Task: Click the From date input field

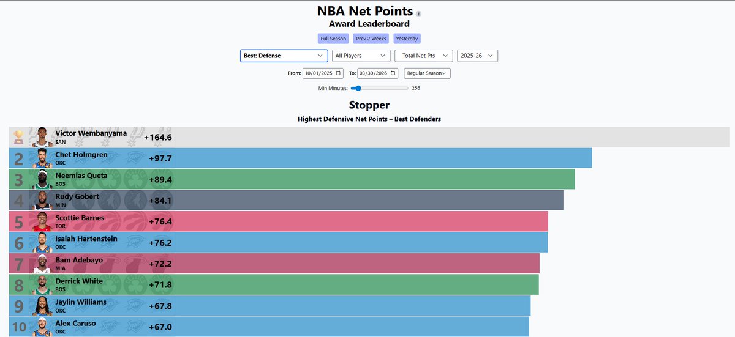Action: tap(323, 73)
